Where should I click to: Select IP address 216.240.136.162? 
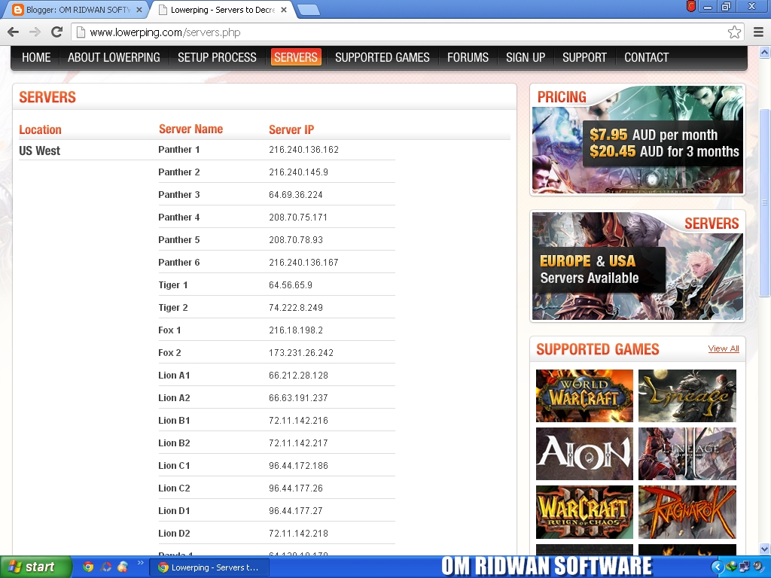click(x=304, y=150)
